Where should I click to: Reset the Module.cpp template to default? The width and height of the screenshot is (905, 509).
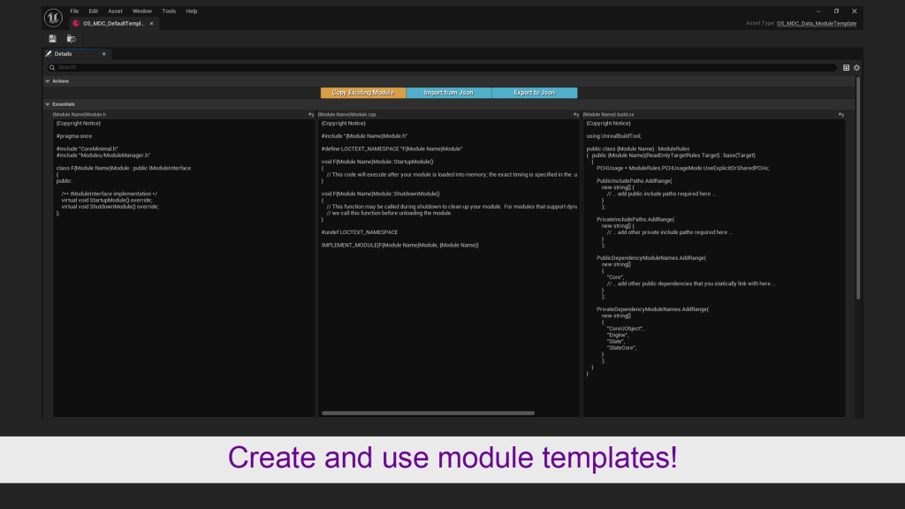(x=576, y=115)
